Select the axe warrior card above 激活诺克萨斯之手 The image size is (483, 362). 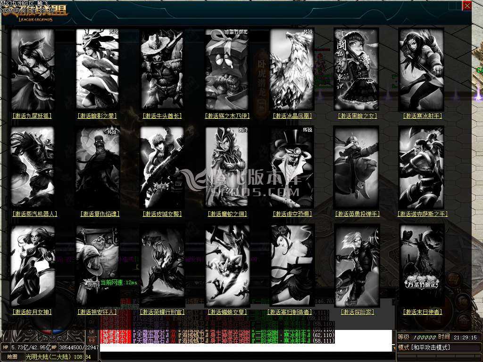click(421, 167)
